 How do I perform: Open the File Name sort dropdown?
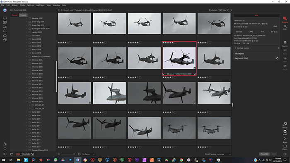pos(88,154)
